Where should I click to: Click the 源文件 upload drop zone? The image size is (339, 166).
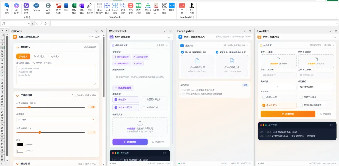197,65
